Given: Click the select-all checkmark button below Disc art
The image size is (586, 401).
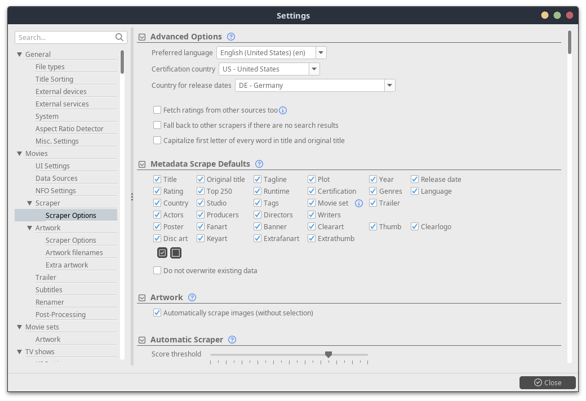Looking at the screenshot, I should pos(162,253).
